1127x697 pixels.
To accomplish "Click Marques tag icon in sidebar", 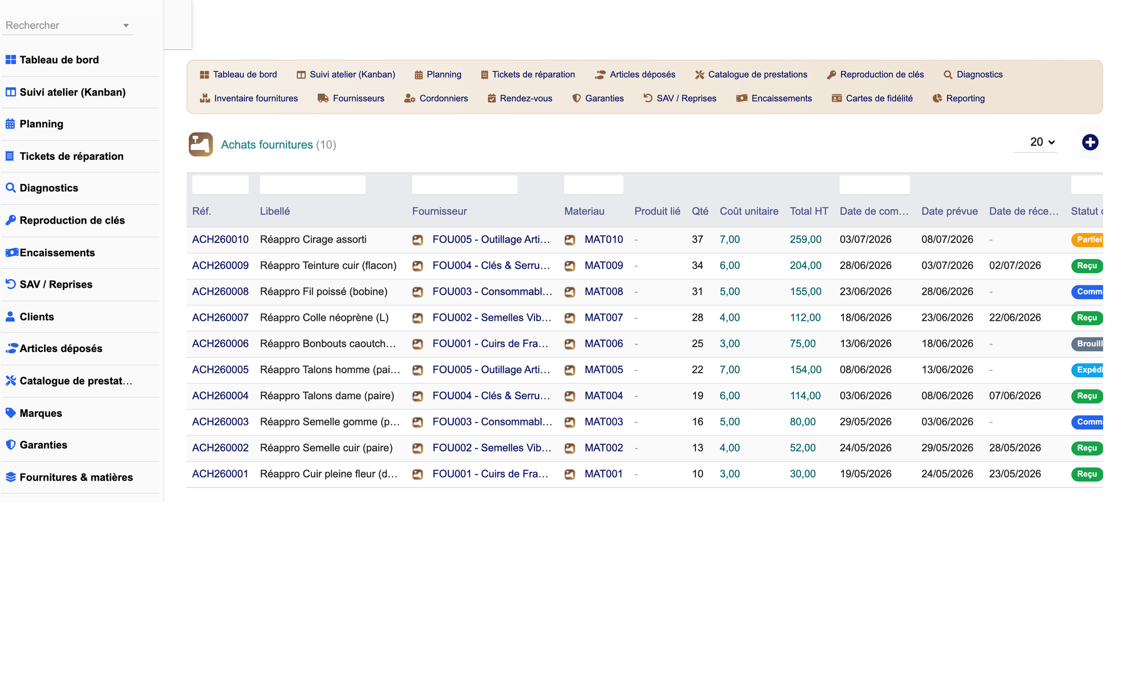I will coord(10,413).
